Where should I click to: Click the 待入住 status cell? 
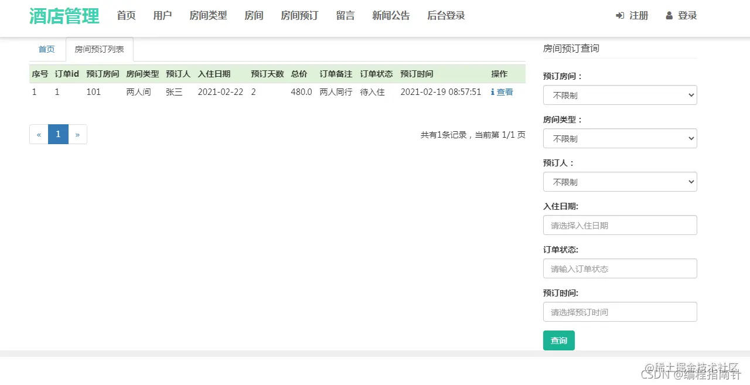click(x=372, y=92)
